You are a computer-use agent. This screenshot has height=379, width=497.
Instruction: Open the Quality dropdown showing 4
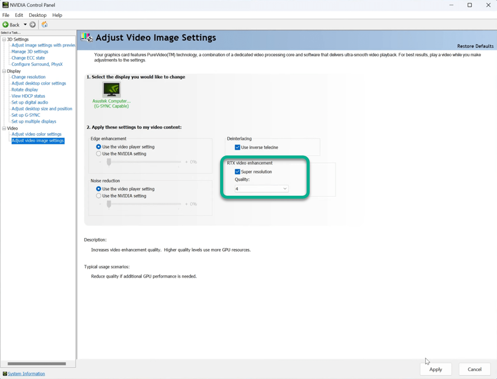pos(261,189)
